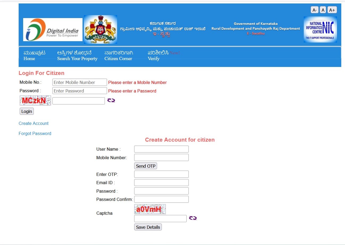Viewport: 345px width, 245px height.
Task: Click the Government of Karnataka header text
Action: click(x=256, y=24)
